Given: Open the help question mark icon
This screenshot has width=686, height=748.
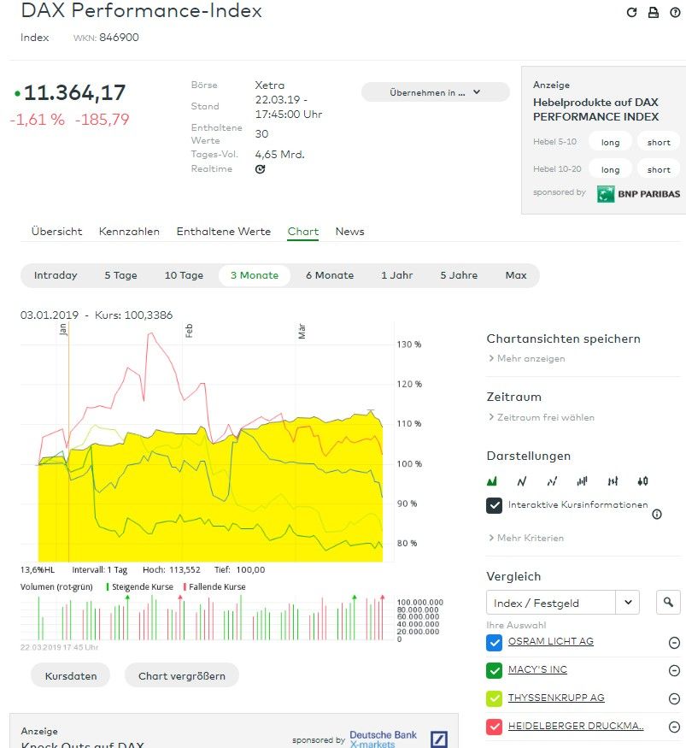Looking at the screenshot, I should click(x=675, y=12).
